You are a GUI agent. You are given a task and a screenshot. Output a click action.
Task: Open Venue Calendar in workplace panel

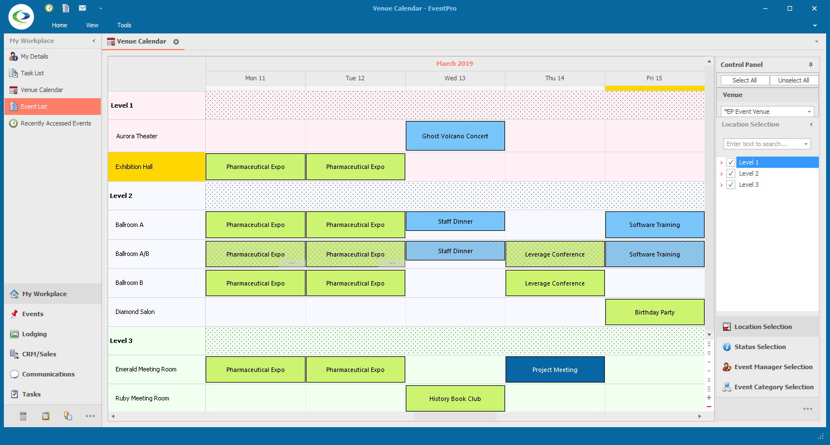53,90
